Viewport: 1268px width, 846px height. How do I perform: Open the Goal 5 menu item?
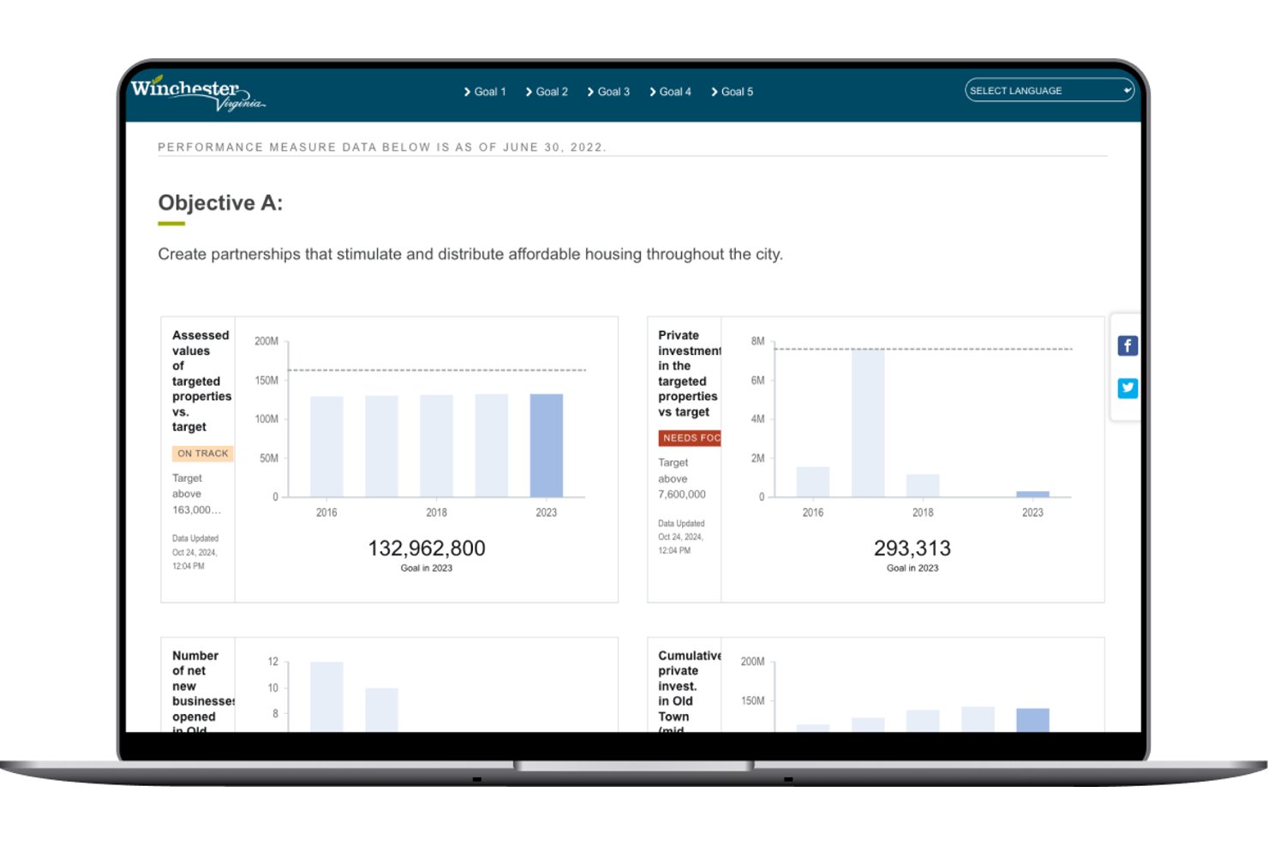[x=732, y=92]
